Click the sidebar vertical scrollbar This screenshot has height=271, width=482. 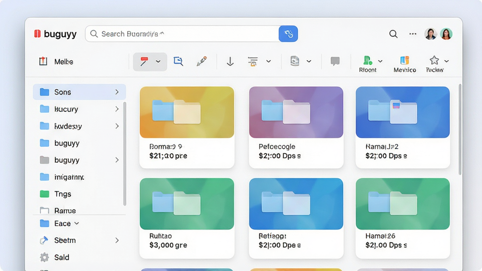124,154
